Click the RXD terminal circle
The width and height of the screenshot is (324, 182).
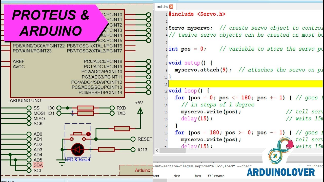click(112, 108)
